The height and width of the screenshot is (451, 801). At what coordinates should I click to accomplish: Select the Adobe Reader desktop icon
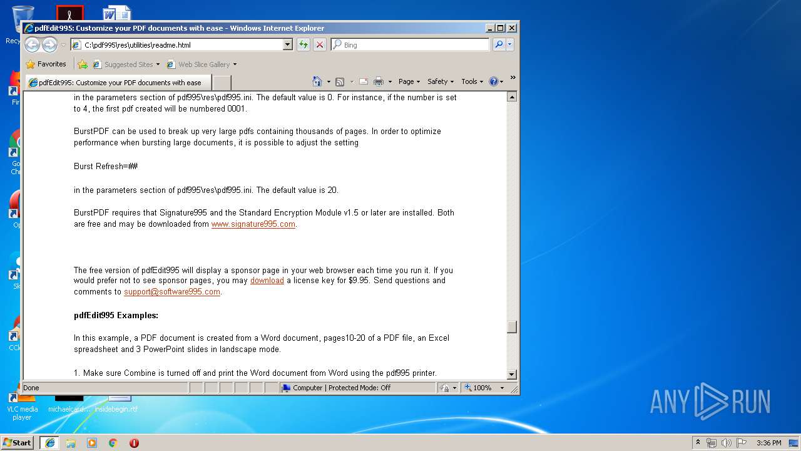69,13
